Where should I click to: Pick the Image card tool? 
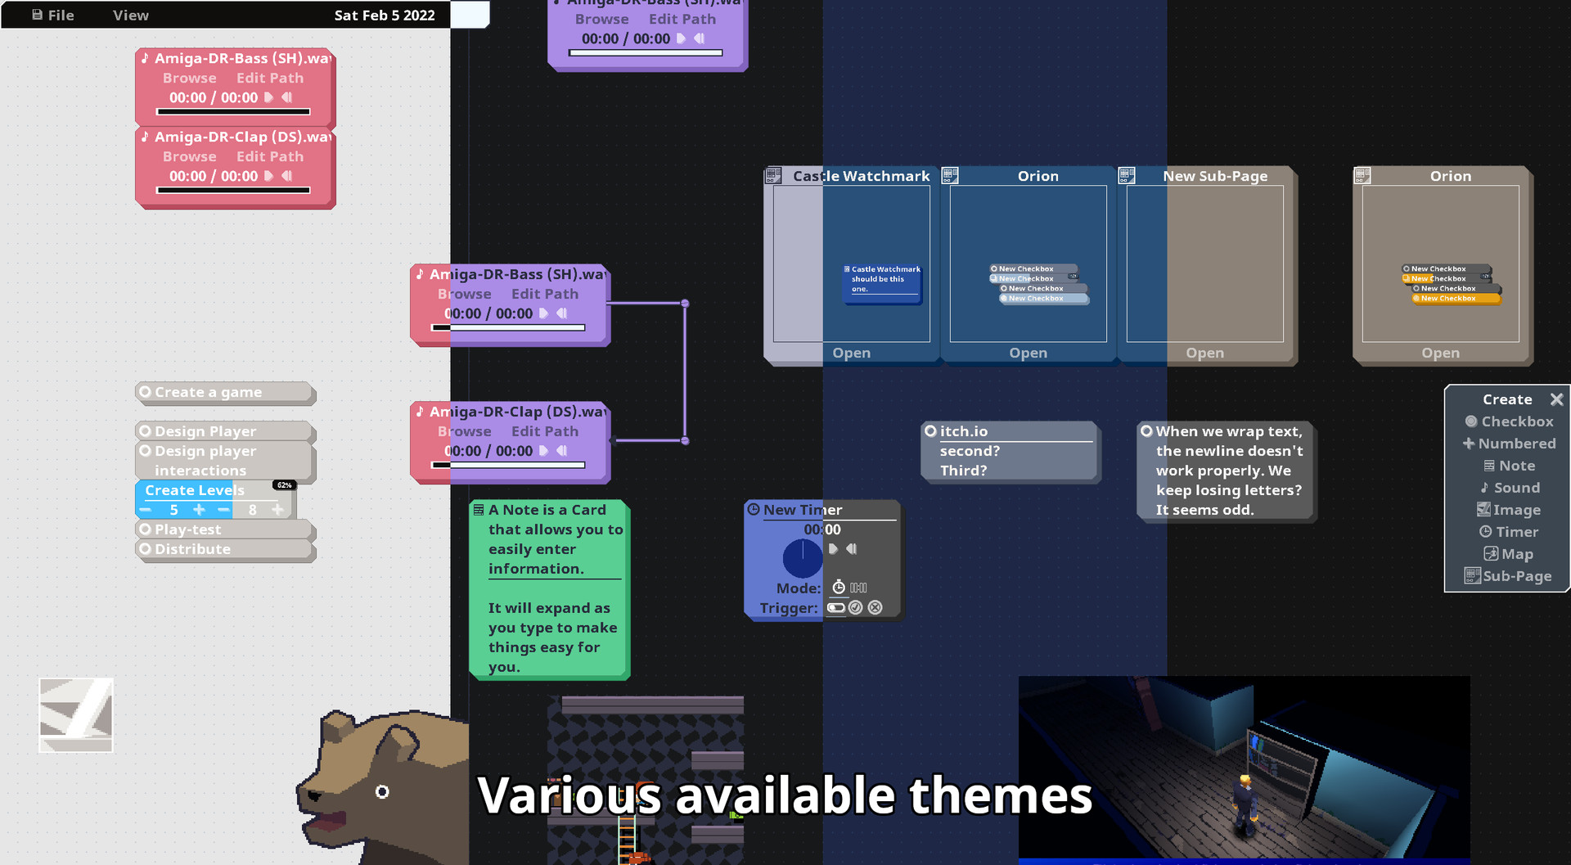[x=1510, y=509]
